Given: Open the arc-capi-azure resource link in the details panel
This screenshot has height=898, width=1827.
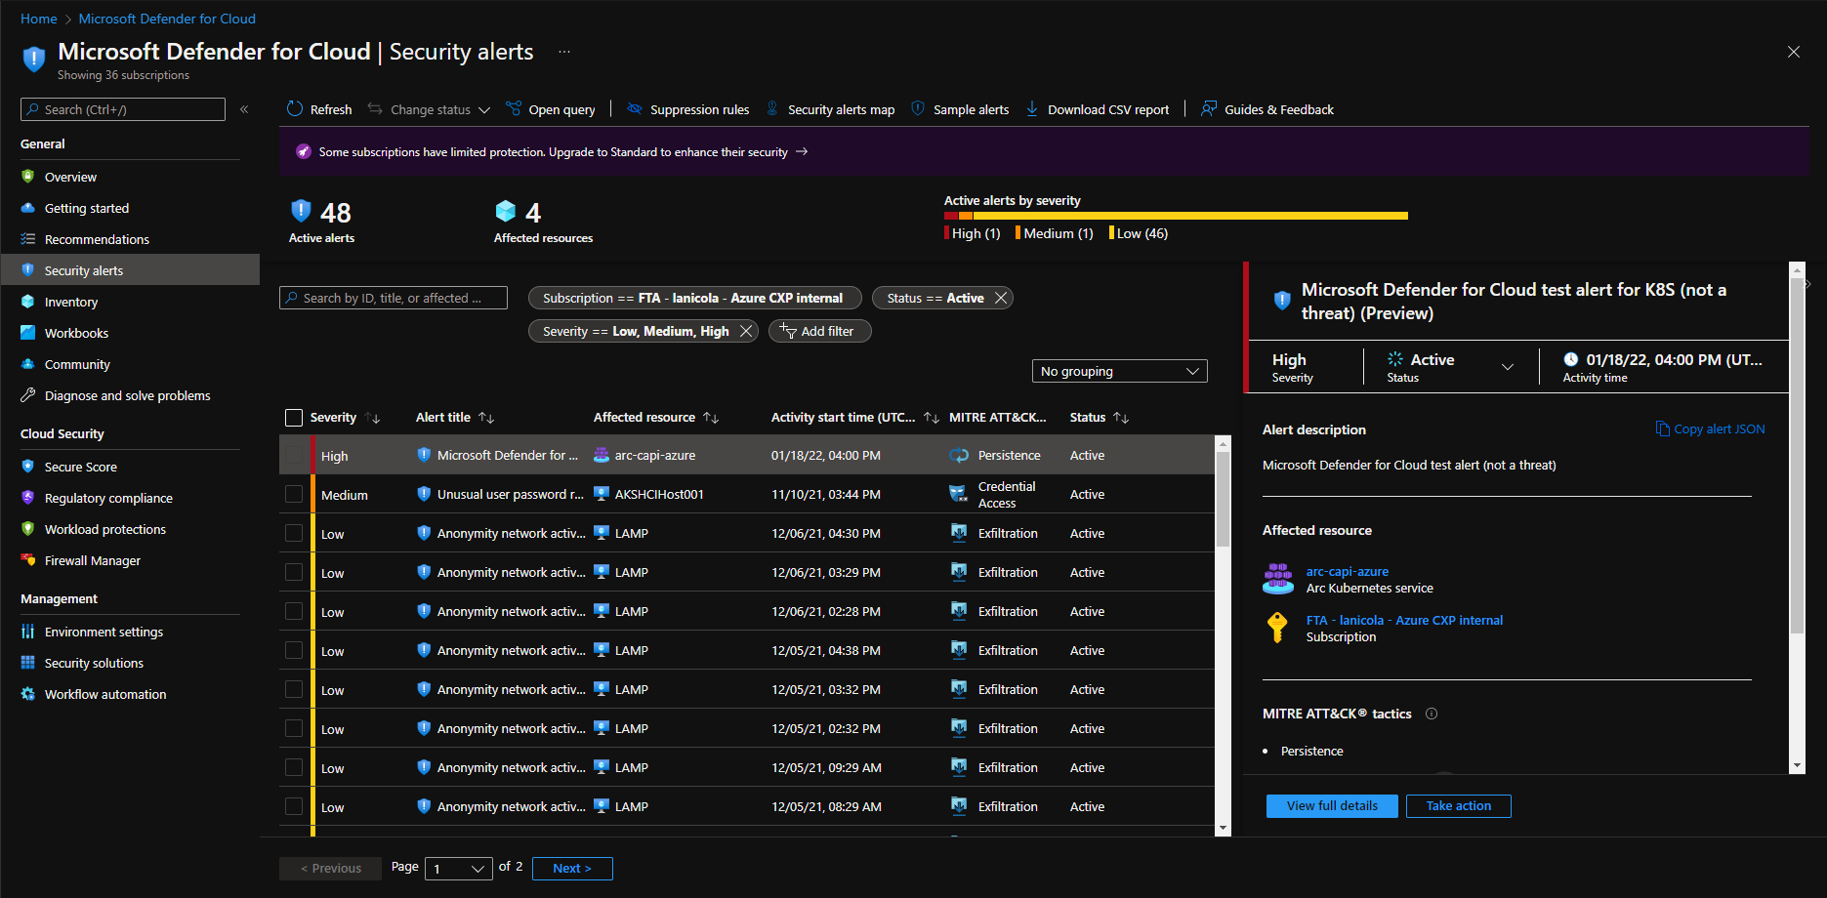Looking at the screenshot, I should click(1347, 571).
